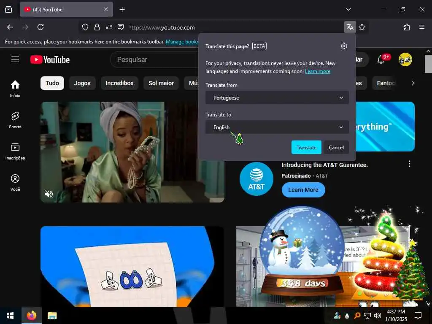Unmute the video preview speaker icon
Viewport: 432px width, 324px height.
(49, 194)
